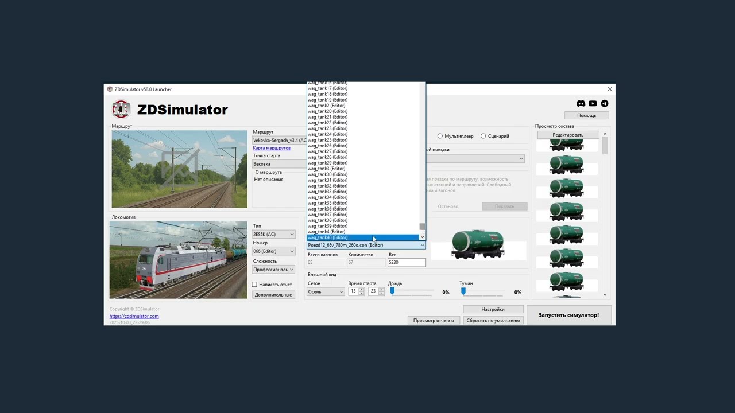Choose wag_tank4 (Editor) in list

tap(363, 232)
